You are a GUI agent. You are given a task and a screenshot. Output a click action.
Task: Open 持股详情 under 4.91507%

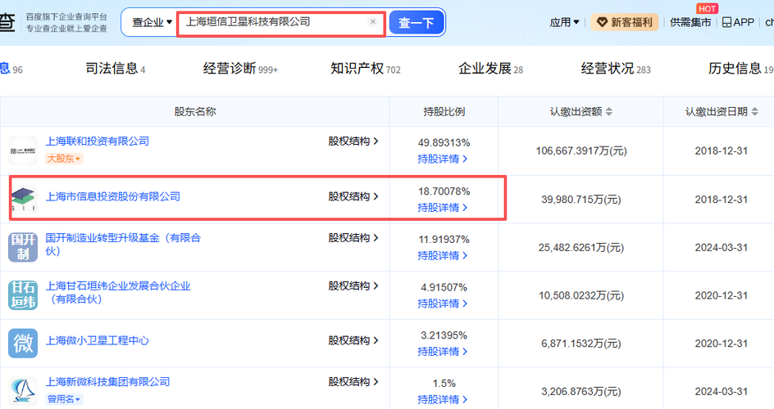443,303
